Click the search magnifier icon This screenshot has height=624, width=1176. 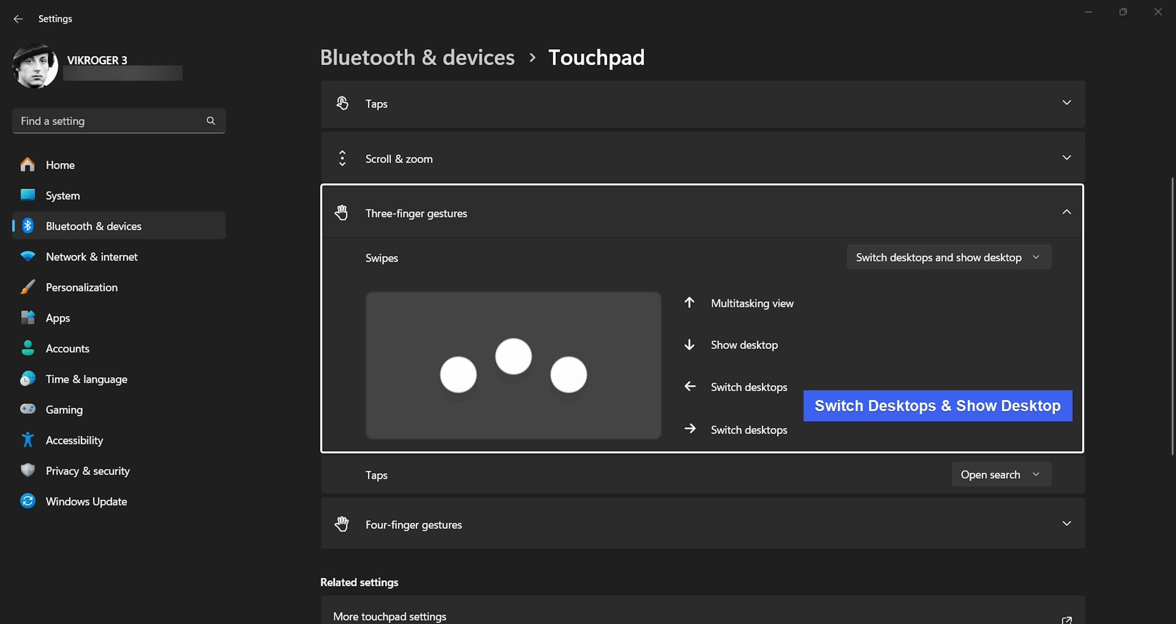click(210, 121)
